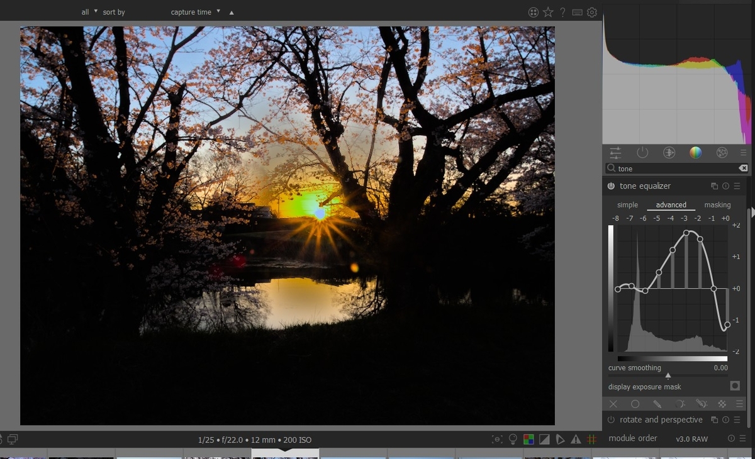
Task: Click the module search field containing 'tone'
Action: [x=676, y=169]
